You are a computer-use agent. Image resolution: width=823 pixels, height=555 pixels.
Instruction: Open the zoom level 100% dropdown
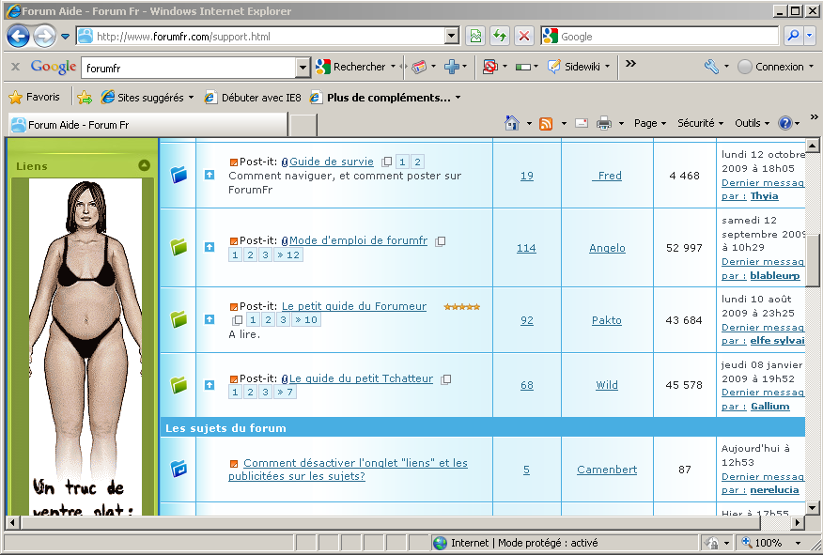click(x=799, y=543)
